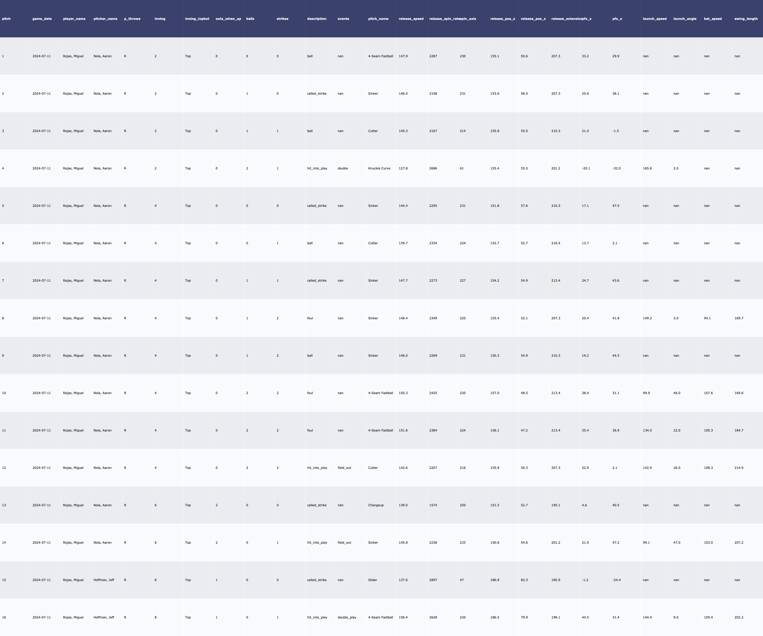This screenshot has width=763, height=636.
Task: Click the release_speed column header
Action: 411,19
